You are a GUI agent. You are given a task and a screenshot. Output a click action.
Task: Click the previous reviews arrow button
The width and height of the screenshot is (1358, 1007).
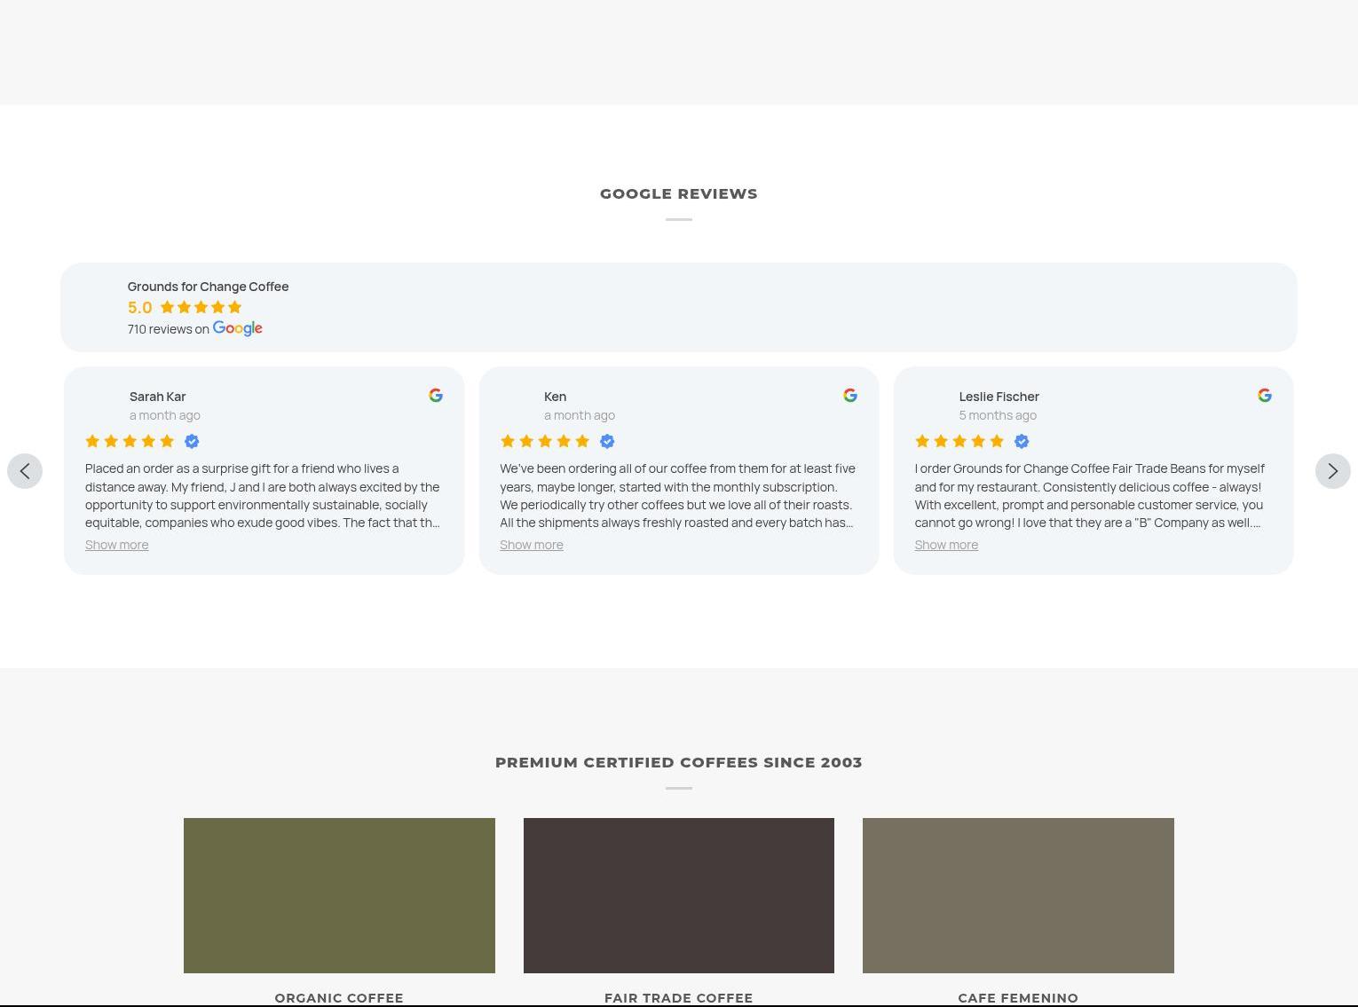[25, 471]
